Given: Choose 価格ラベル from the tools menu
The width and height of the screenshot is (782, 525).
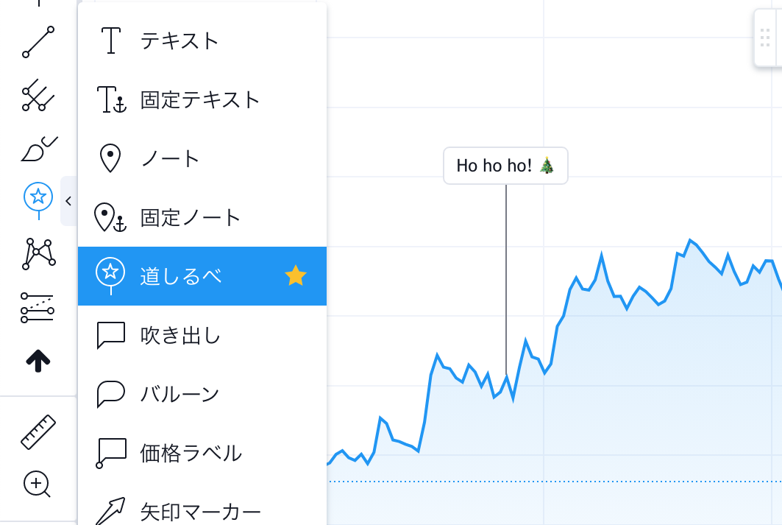Looking at the screenshot, I should [x=191, y=453].
